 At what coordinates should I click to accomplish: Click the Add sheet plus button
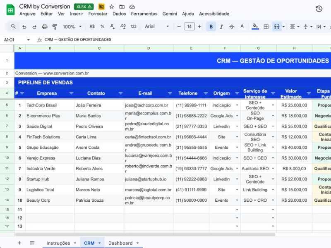[x=19, y=243]
